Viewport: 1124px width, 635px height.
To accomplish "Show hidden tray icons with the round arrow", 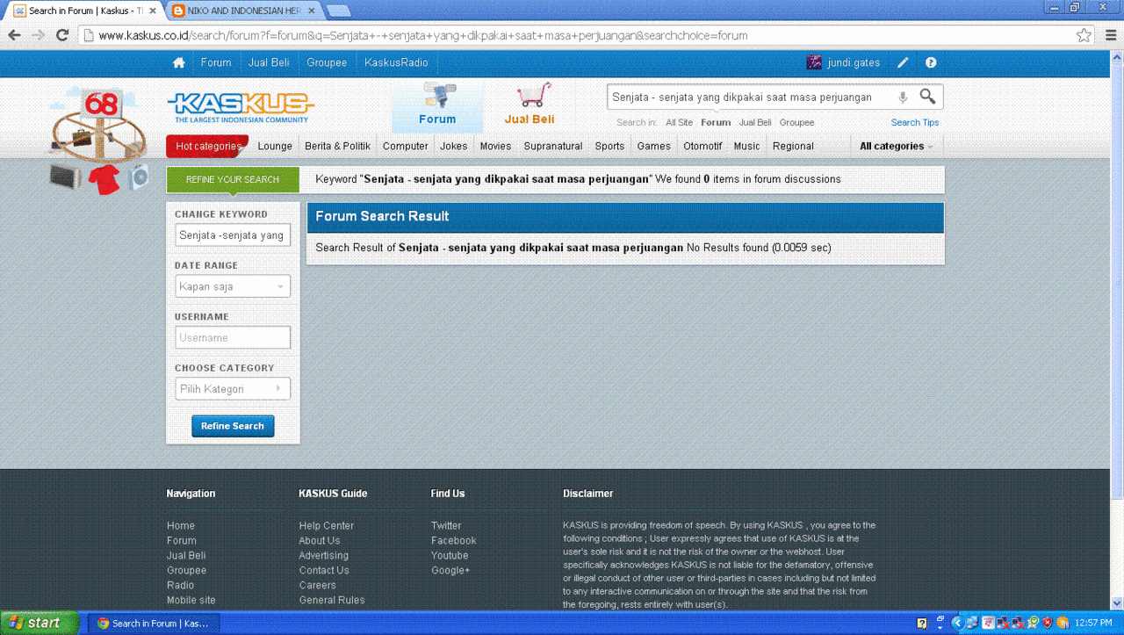I will [957, 623].
